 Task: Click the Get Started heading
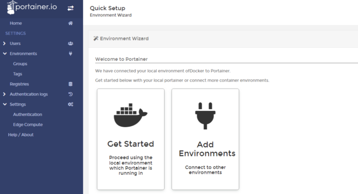coord(131,144)
